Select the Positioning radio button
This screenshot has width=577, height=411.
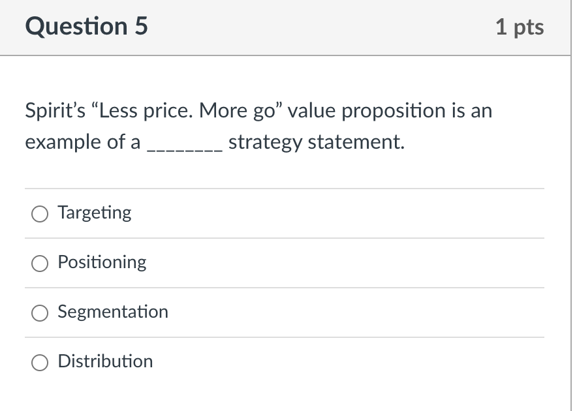[40, 263]
